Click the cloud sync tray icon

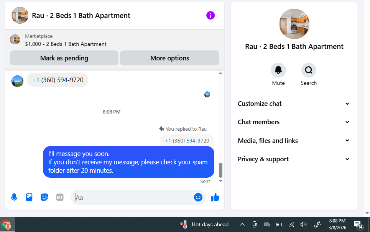coord(266,224)
